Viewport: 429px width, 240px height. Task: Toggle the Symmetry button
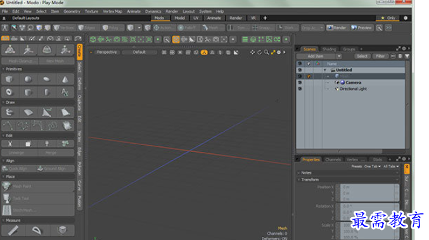pos(238,28)
